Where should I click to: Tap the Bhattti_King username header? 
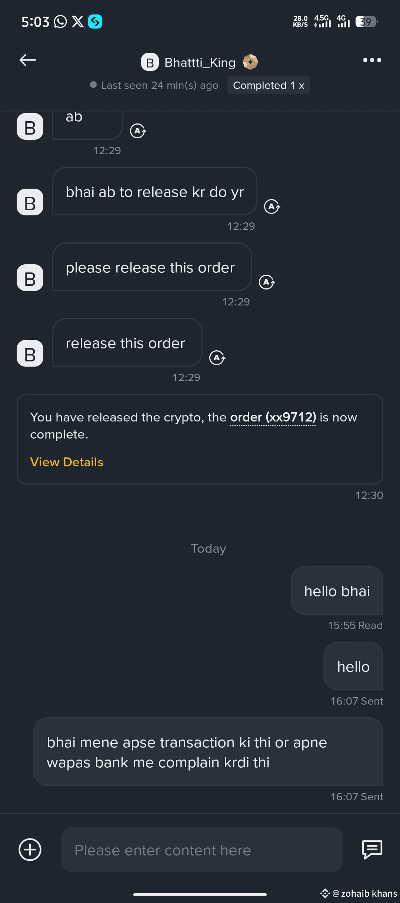(200, 62)
